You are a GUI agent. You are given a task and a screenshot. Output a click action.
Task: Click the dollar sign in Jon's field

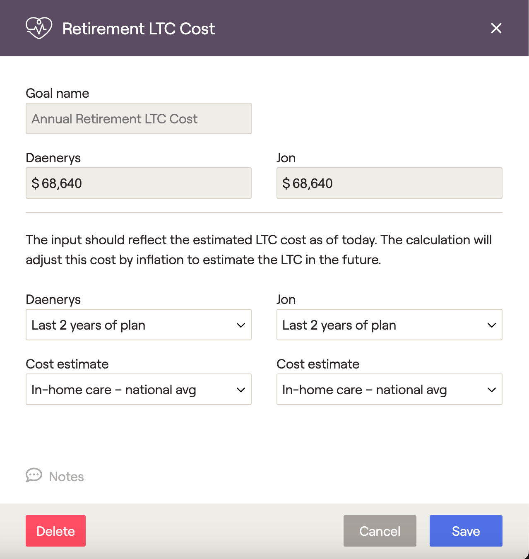(x=286, y=183)
